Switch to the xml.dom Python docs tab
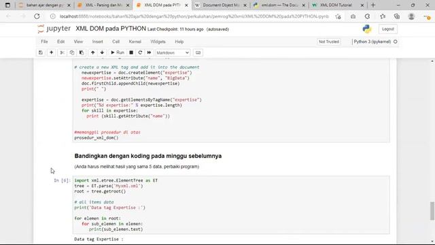Viewport: 435px width, 245px height. (x=279, y=5)
